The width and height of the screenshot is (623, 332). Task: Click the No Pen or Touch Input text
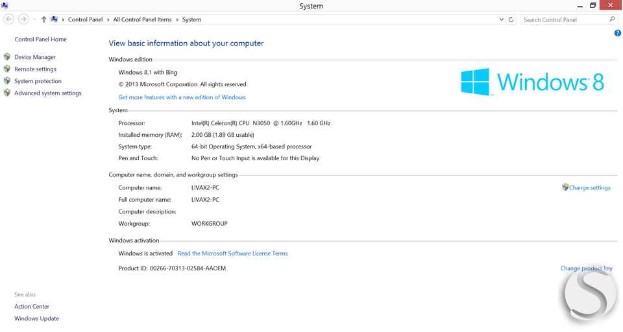tap(255, 158)
